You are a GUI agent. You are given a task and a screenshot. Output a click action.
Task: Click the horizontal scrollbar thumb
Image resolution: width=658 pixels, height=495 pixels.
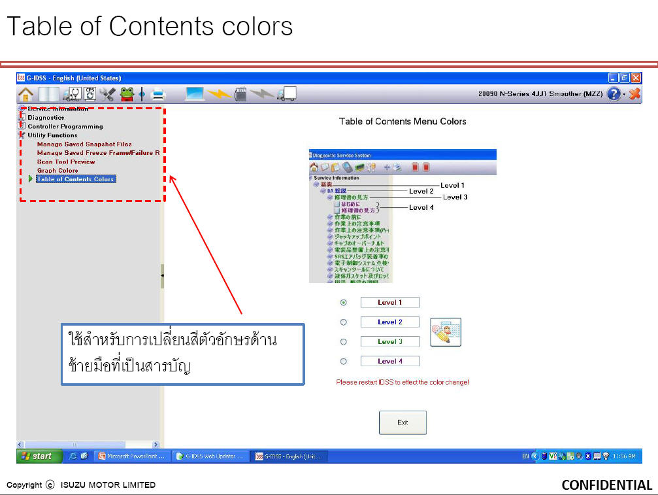coord(74,444)
